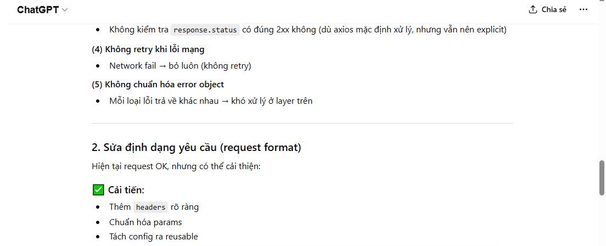This screenshot has width=606, height=246.
Task: Click the chevron next to ChatGPT
Action: tap(65, 10)
